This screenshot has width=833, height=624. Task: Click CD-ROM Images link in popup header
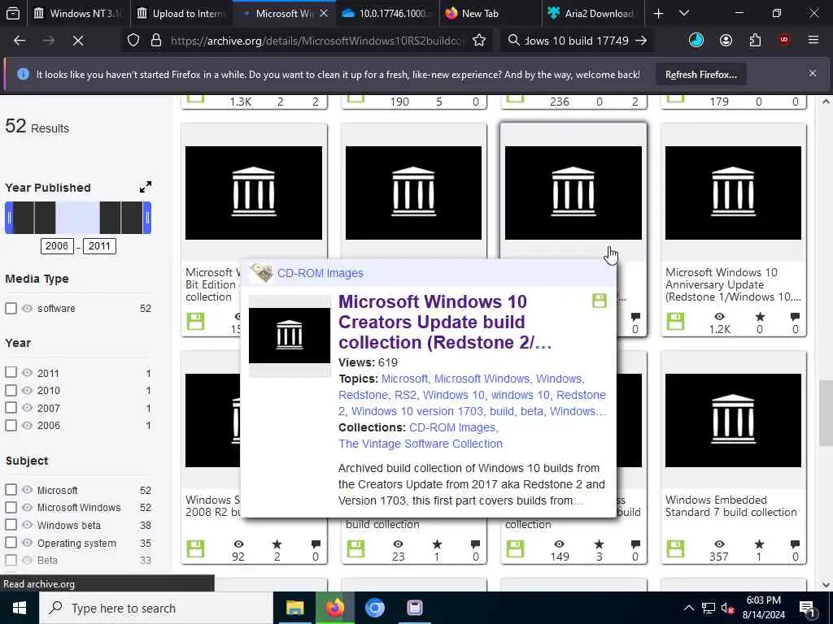(x=321, y=273)
